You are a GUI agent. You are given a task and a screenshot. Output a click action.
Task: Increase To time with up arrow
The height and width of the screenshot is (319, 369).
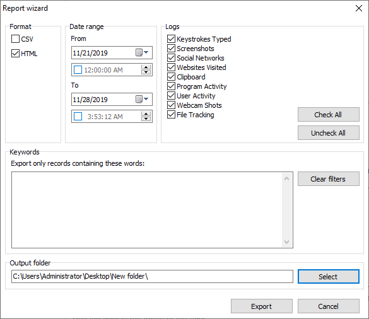pyautogui.click(x=146, y=114)
